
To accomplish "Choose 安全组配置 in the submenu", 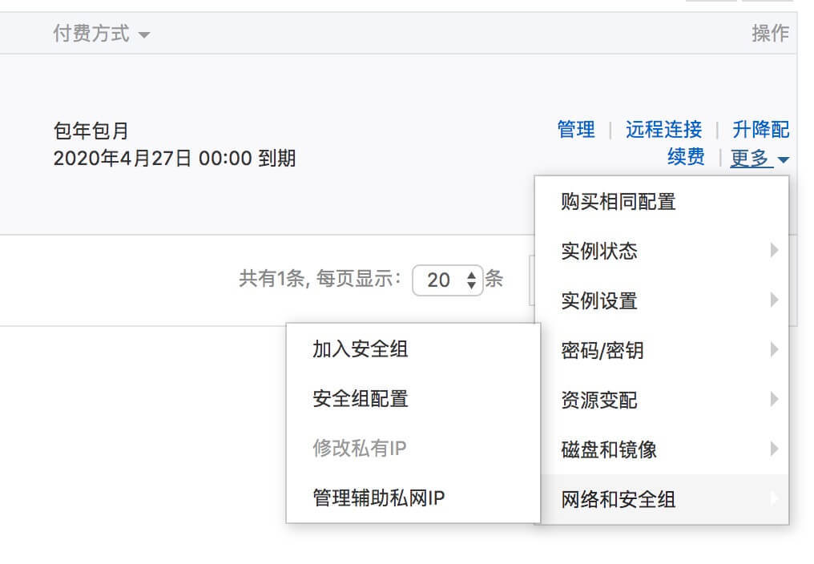I will (x=413, y=399).
